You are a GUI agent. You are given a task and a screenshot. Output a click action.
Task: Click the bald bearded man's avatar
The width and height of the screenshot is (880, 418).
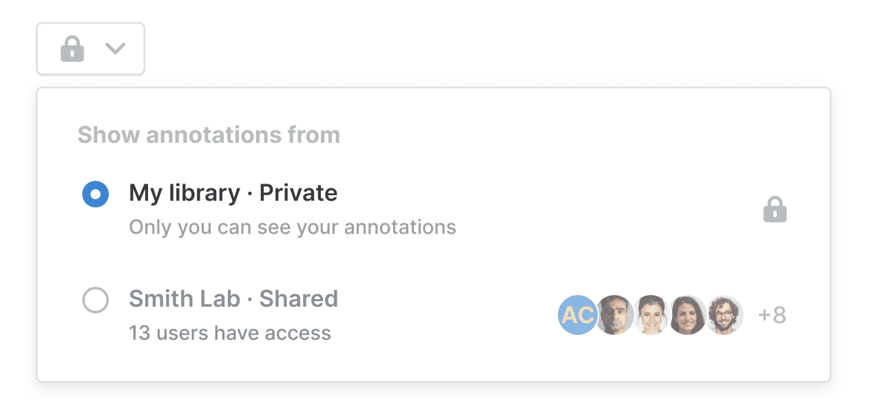click(x=615, y=315)
